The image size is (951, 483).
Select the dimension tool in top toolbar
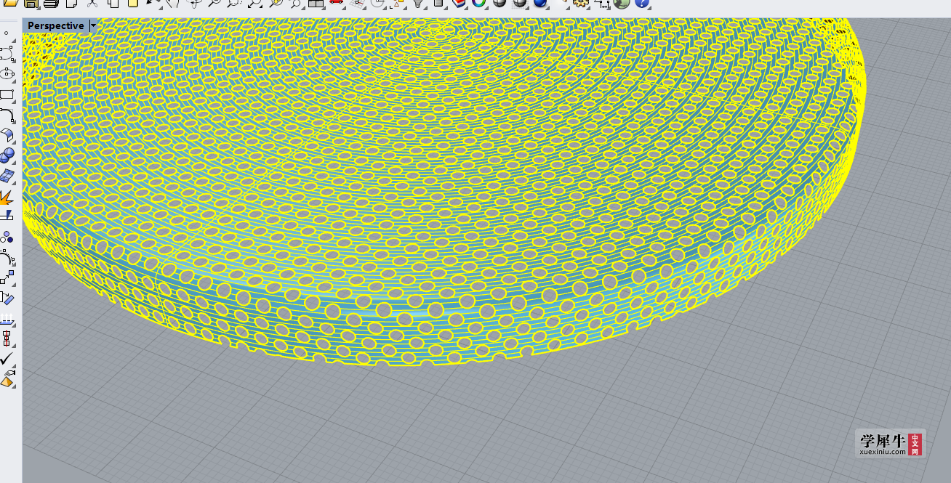[601, 3]
